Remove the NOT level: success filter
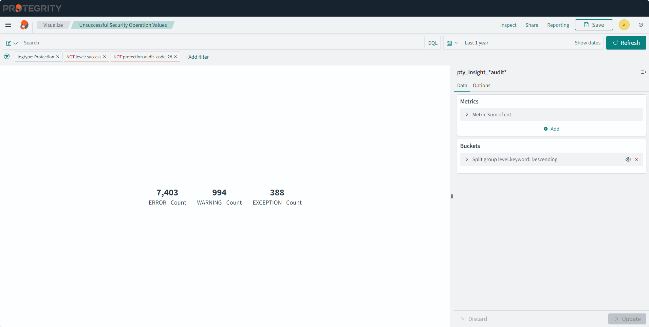Image resolution: width=649 pixels, height=327 pixels. pos(105,57)
